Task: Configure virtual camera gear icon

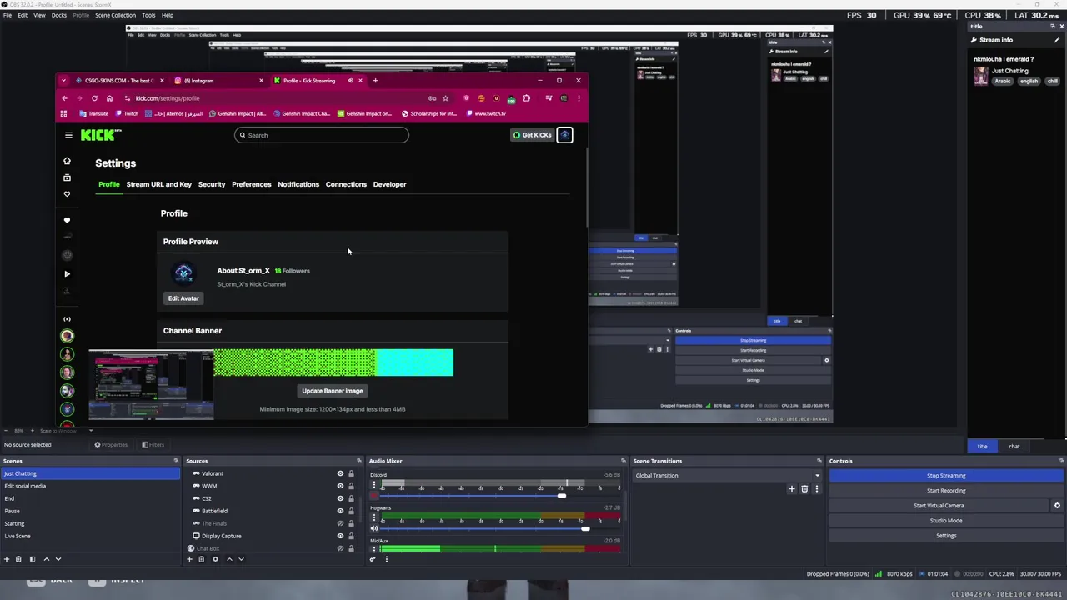Action: pyautogui.click(x=1057, y=506)
